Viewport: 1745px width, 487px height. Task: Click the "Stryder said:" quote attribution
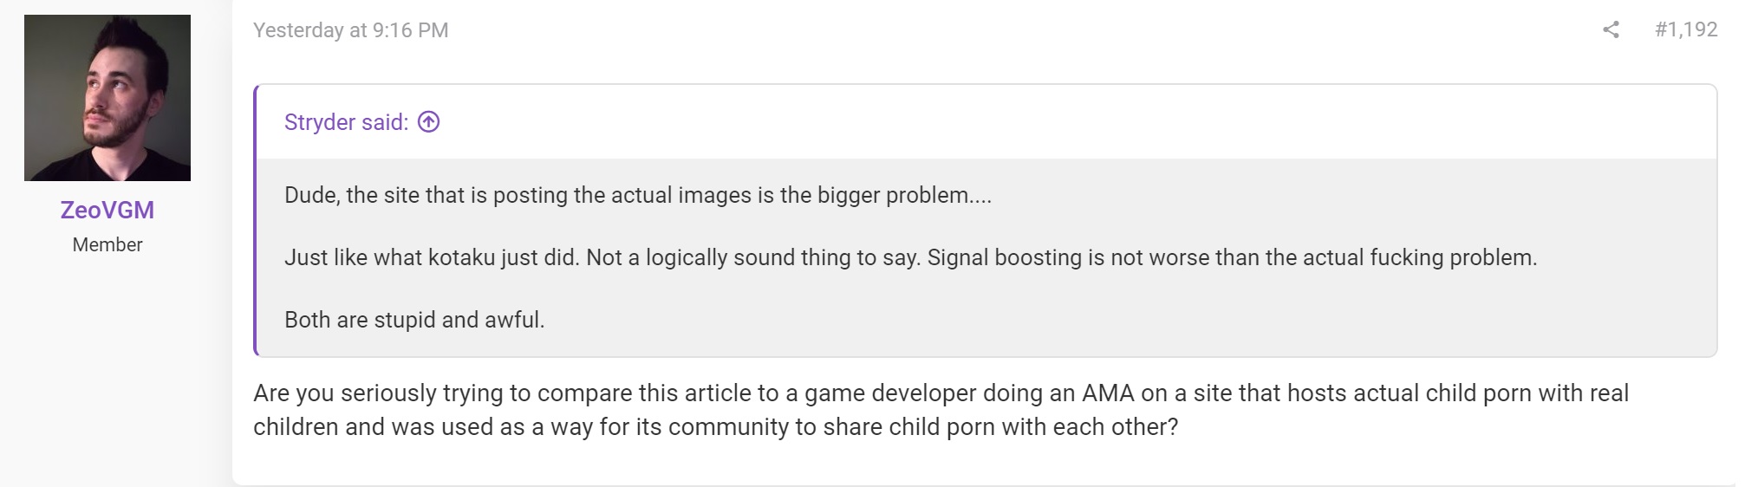346,122
